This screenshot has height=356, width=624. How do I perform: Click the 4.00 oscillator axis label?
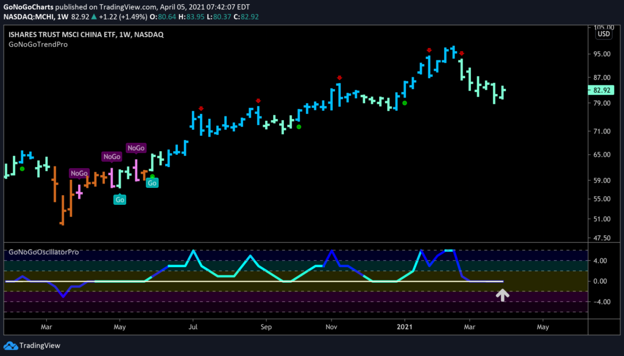click(x=600, y=260)
